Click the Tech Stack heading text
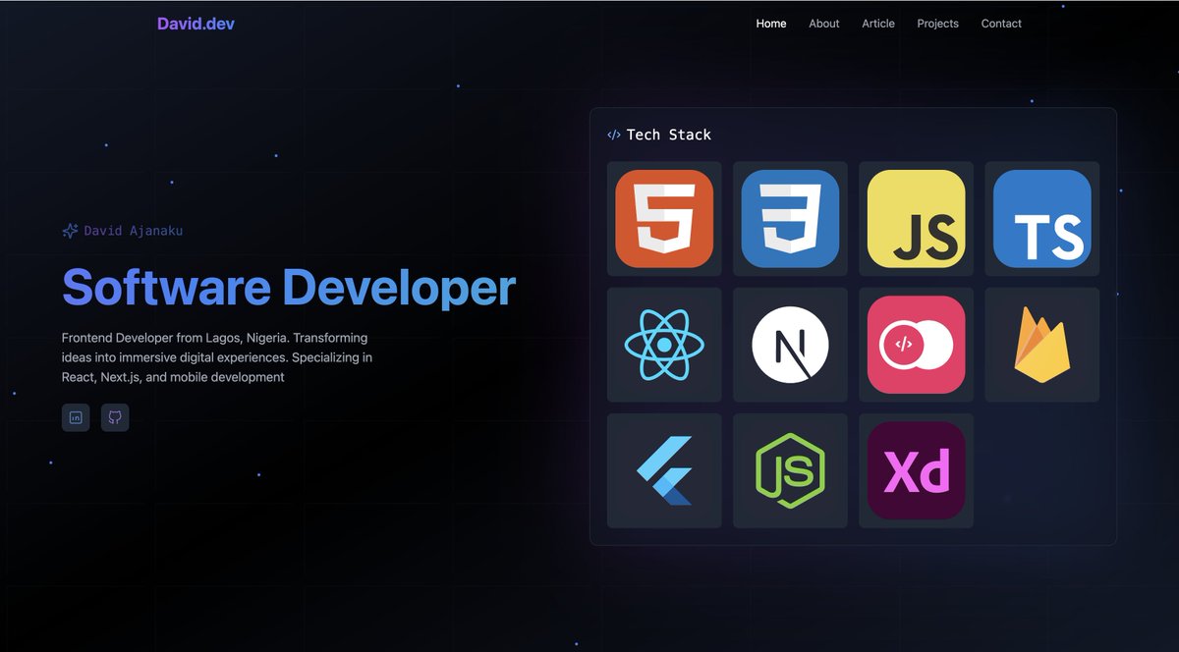 click(669, 135)
